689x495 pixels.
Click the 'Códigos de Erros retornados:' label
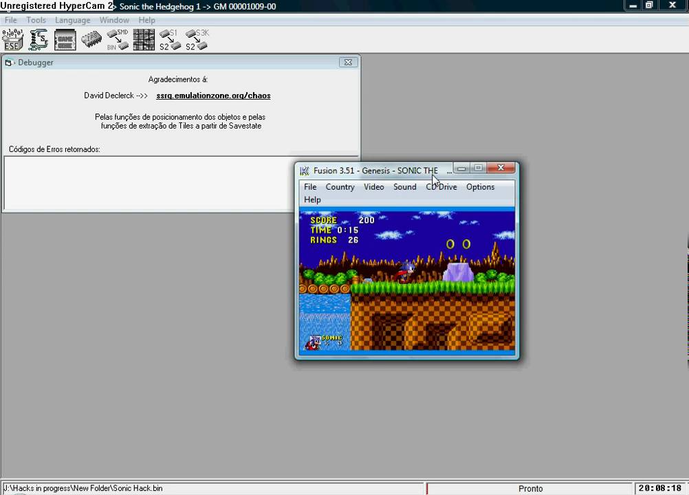pos(54,149)
